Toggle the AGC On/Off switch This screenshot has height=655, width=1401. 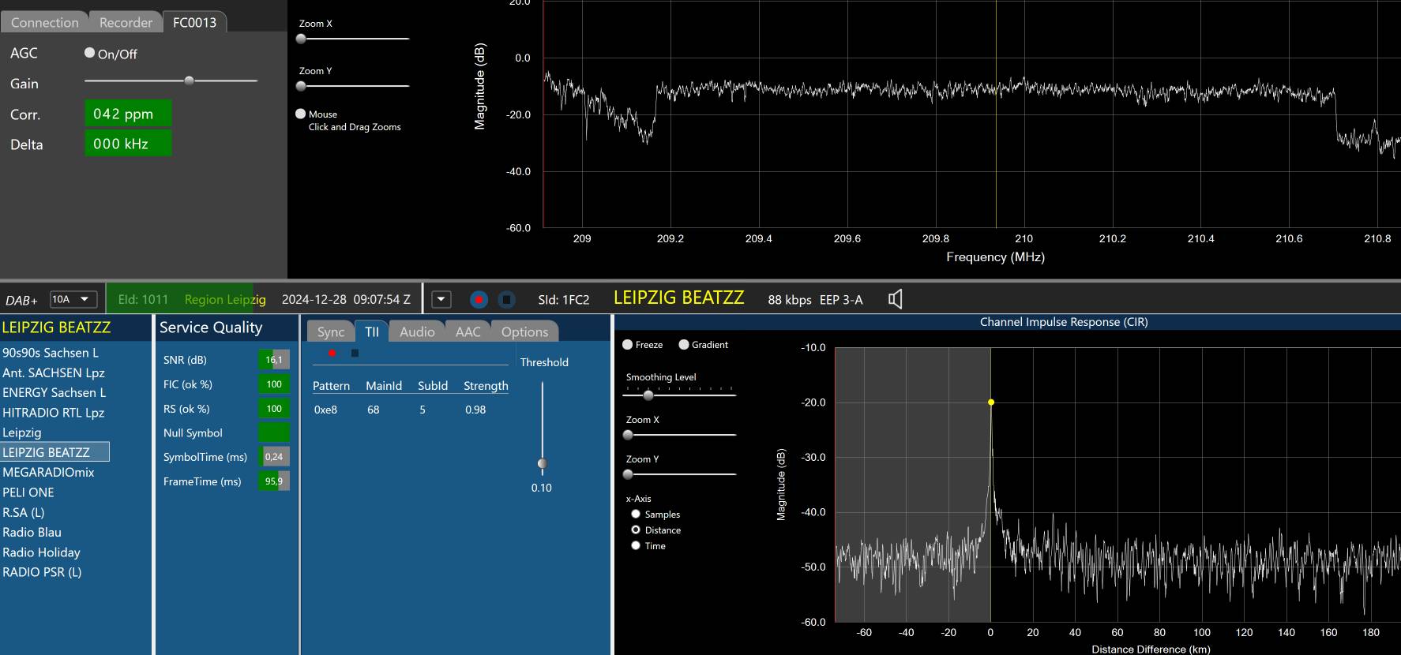[90, 53]
